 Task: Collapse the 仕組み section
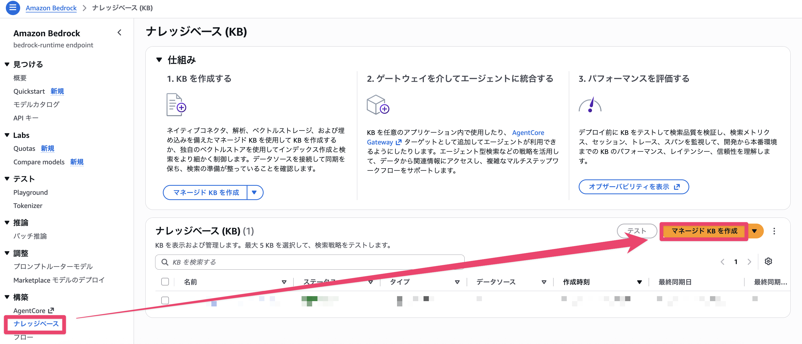pyautogui.click(x=159, y=60)
